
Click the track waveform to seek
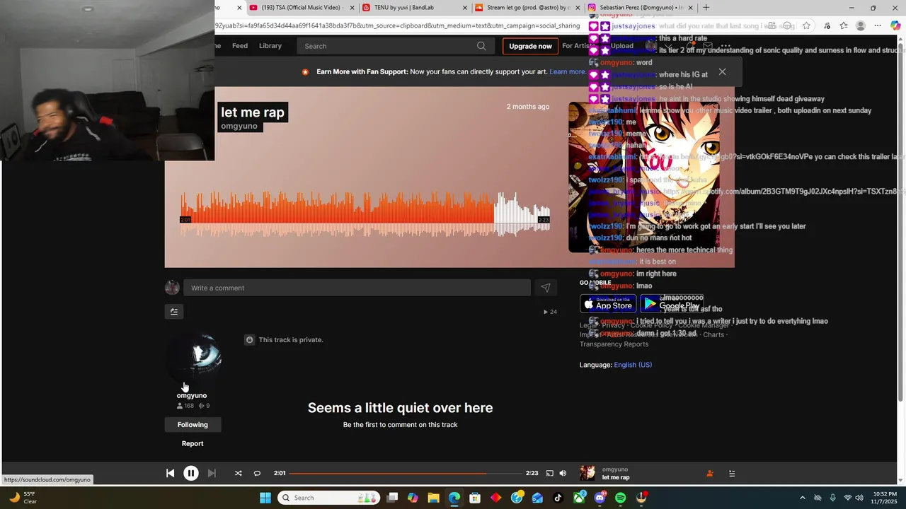coord(365,214)
